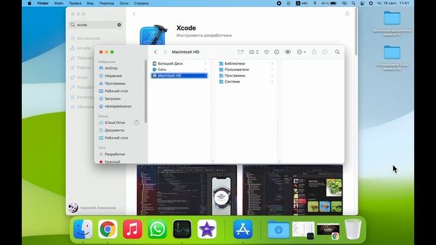Open AirDrop in Finder sidebar
This screenshot has height=245, width=436.
click(x=111, y=68)
